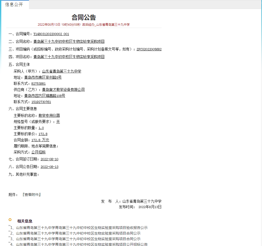Click contract signing date 2022-08-10

tap(49, 159)
